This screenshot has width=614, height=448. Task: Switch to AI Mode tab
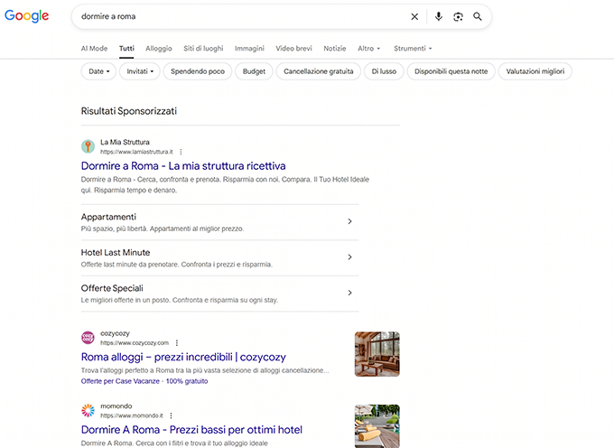pos(94,48)
